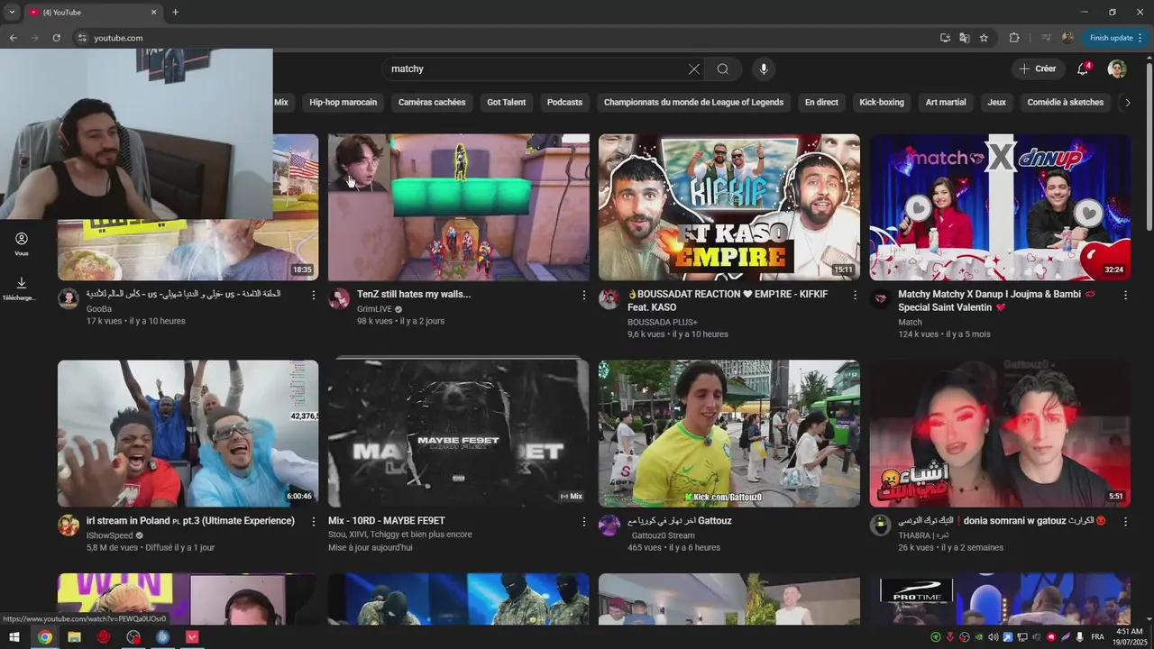Select the Kick-boxing filter chip
Viewport: 1154px width, 649px height.
pyautogui.click(x=882, y=103)
